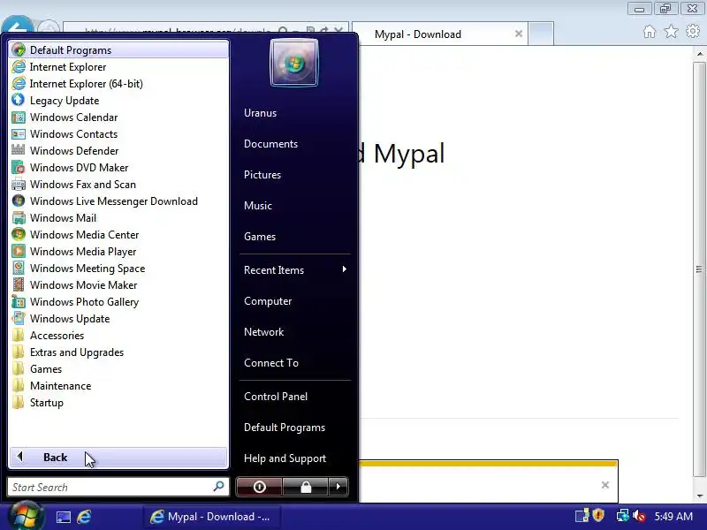Open the security shield tray icon

[x=598, y=515]
